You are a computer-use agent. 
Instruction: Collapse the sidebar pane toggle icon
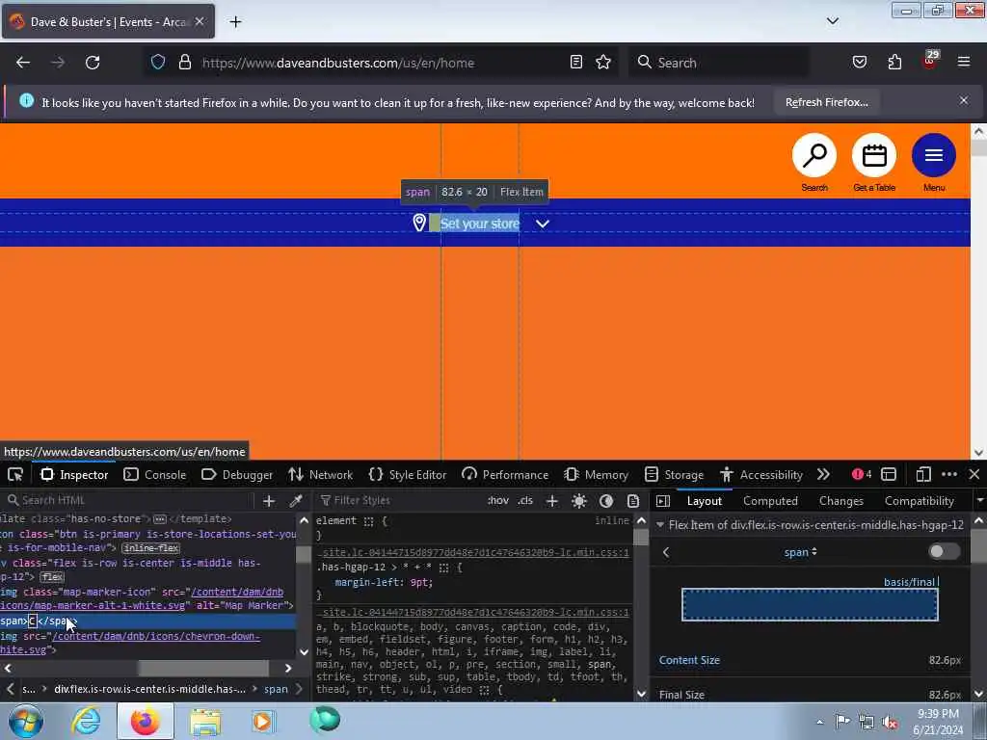[663, 501]
